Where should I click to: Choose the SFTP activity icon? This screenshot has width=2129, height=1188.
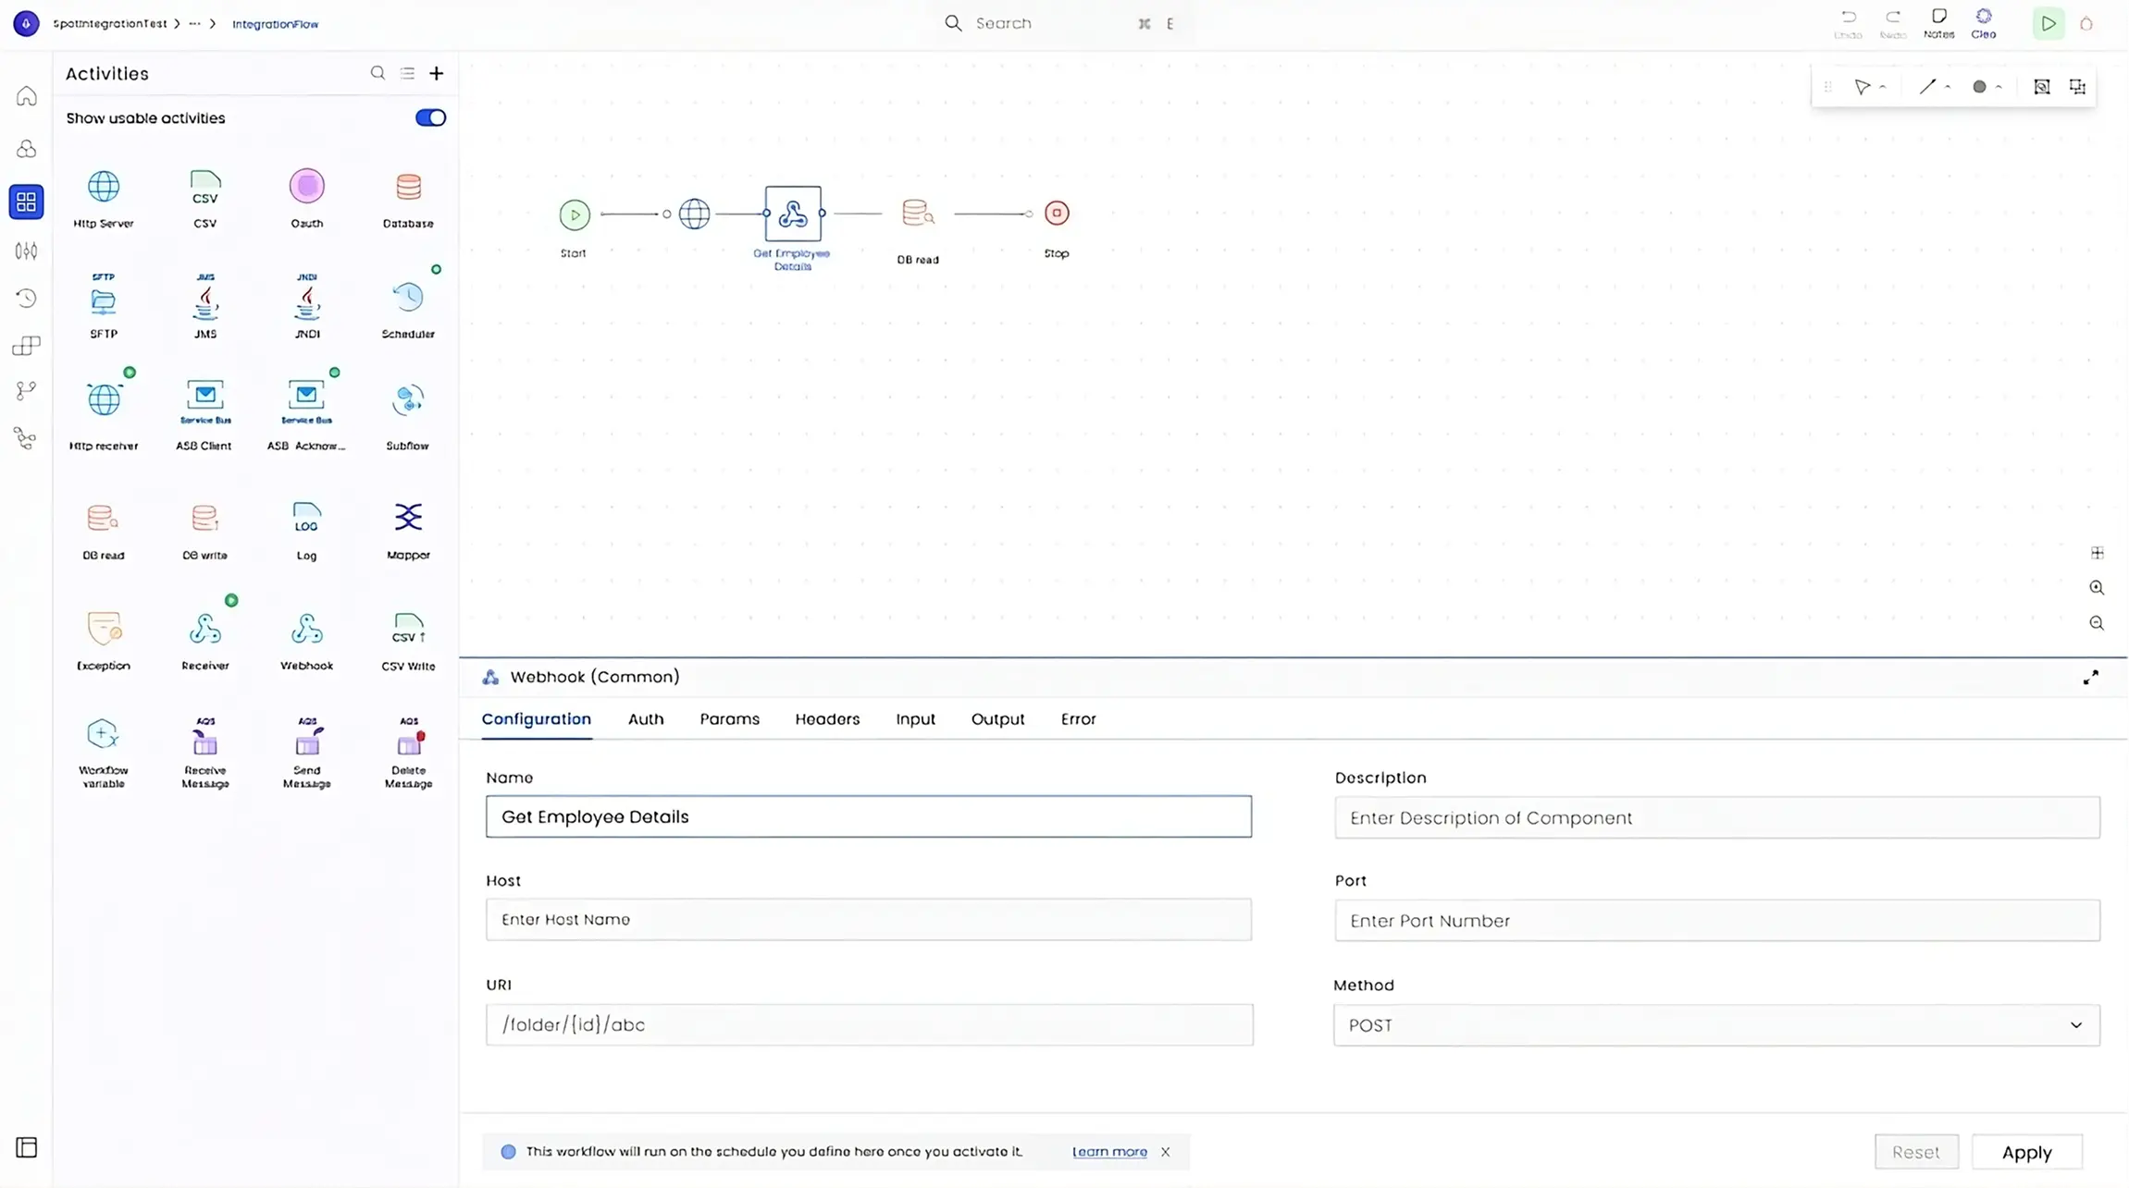103,298
